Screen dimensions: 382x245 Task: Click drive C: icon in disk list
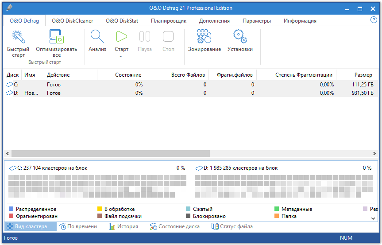point(9,84)
